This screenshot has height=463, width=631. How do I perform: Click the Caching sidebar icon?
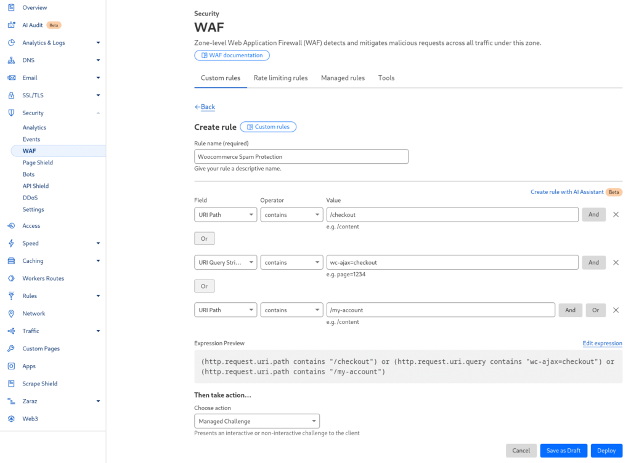point(11,261)
